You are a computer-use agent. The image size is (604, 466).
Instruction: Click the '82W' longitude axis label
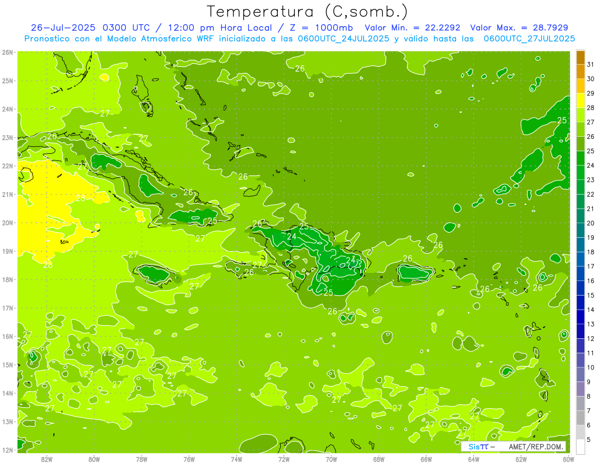(46, 459)
